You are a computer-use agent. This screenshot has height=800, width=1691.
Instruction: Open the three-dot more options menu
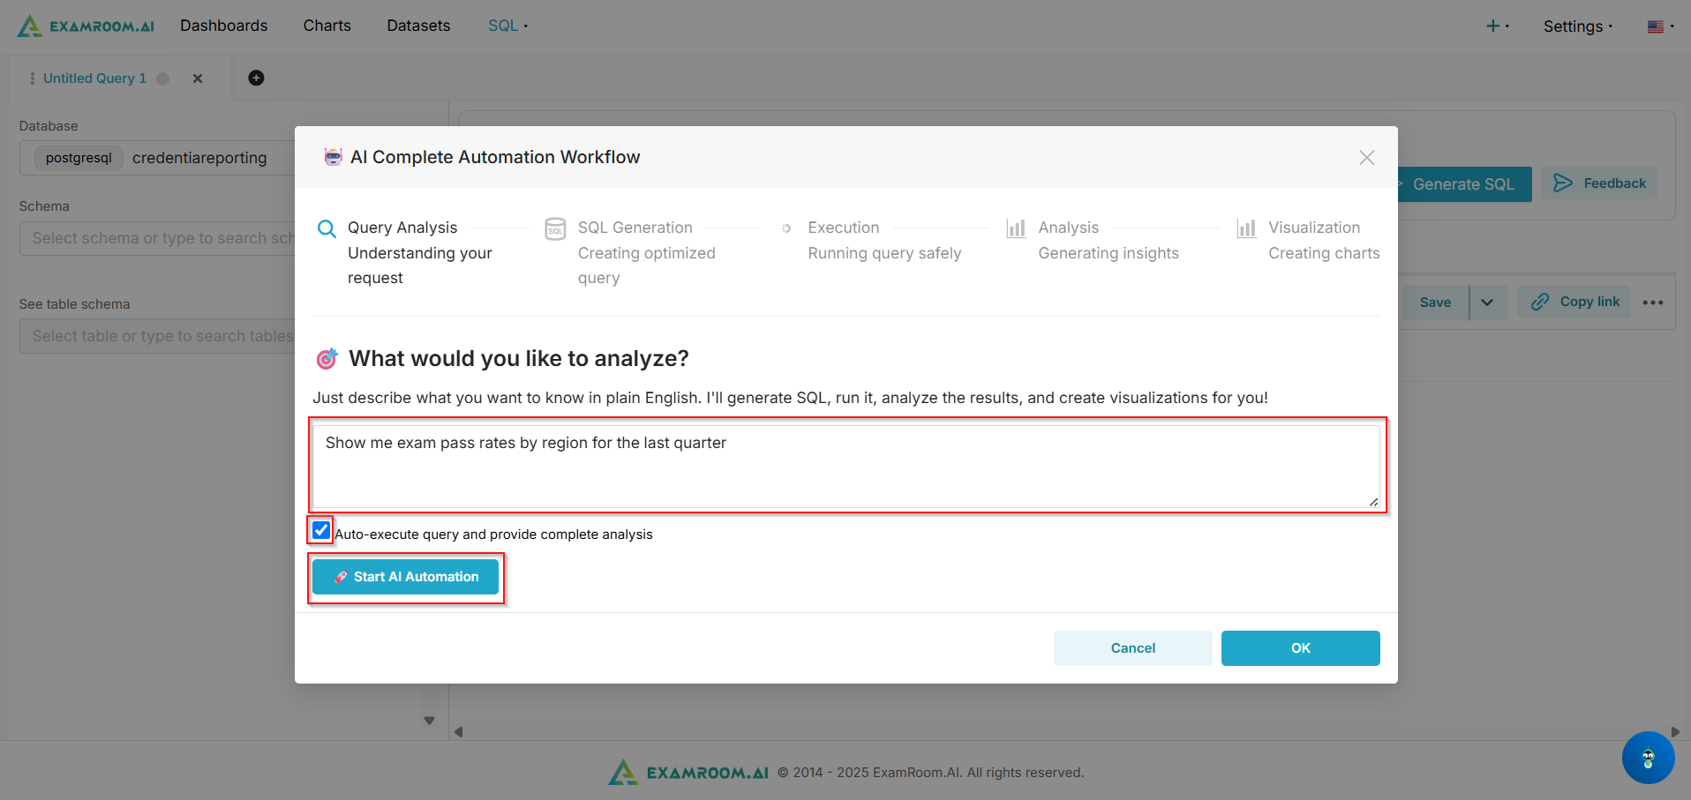click(1652, 303)
